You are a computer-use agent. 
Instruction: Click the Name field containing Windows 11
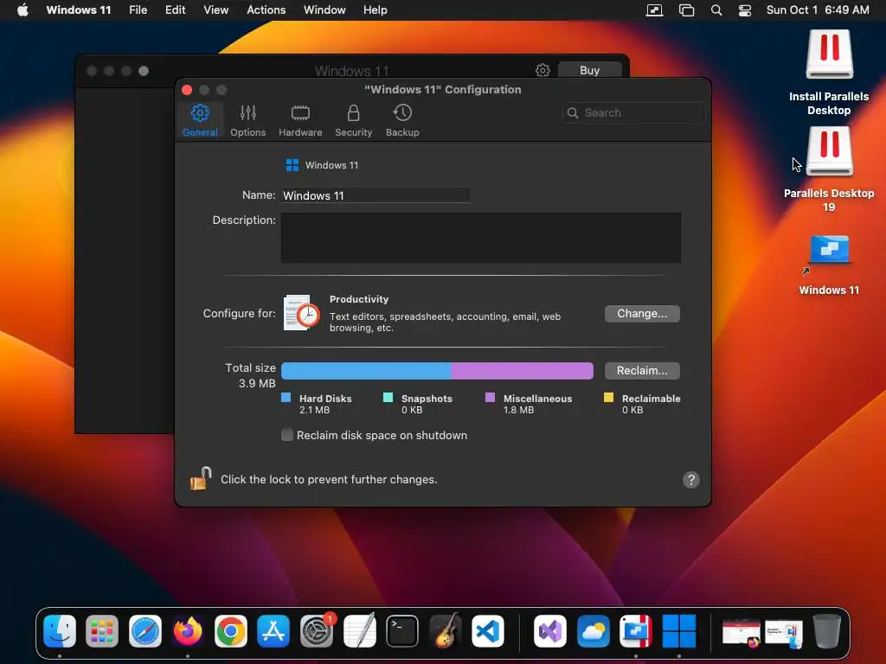[376, 195]
